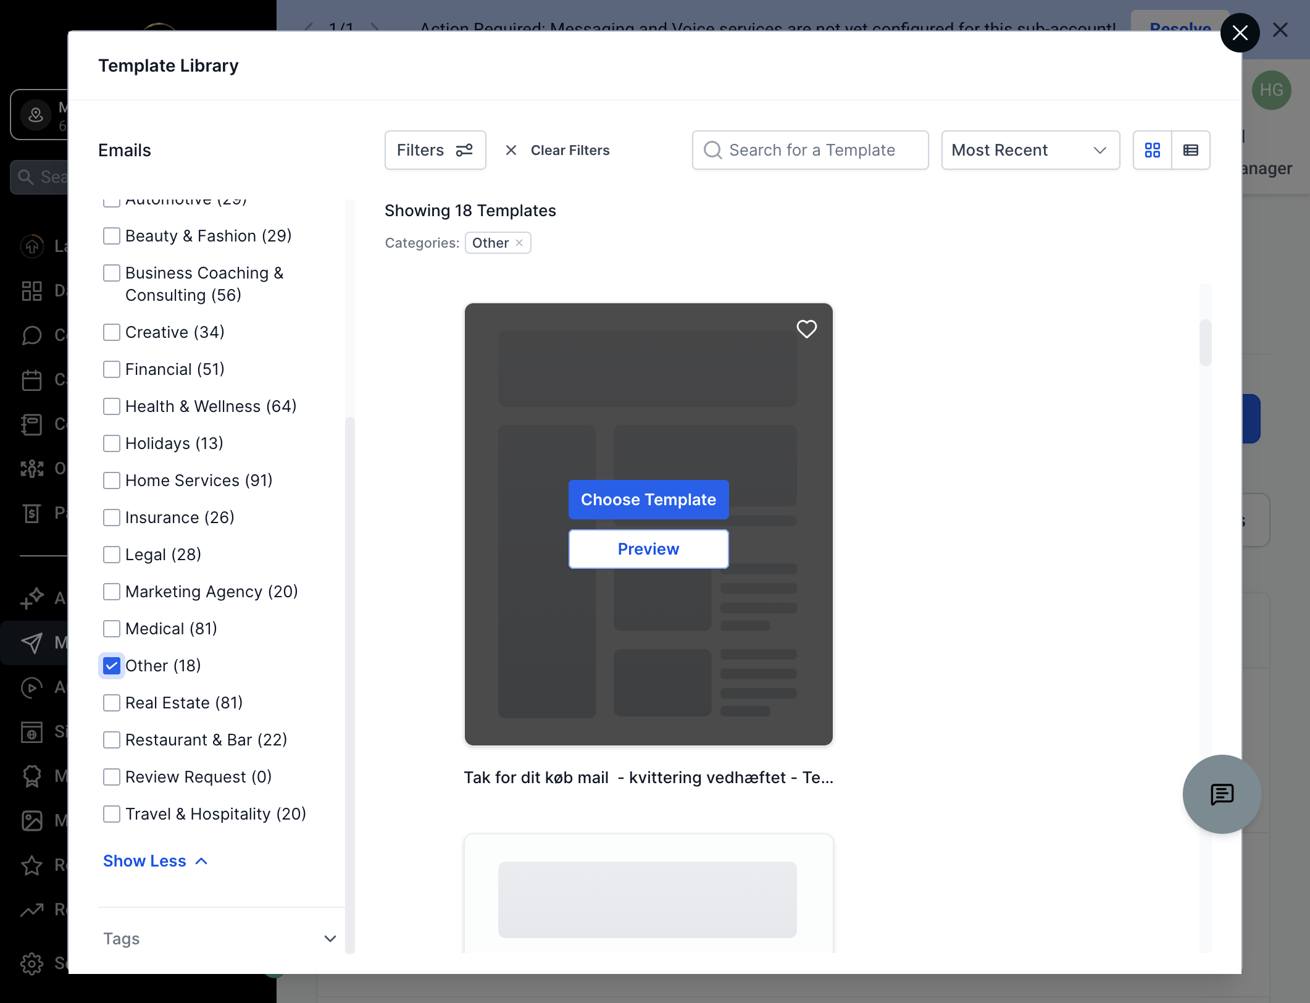Viewport: 1310px width, 1003px height.
Task: Collapse categories with Show Less
Action: (155, 861)
